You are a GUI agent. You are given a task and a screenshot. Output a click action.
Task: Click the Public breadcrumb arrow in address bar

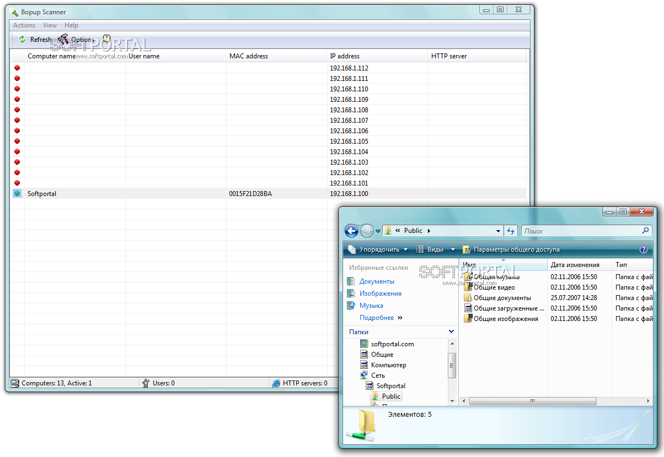click(x=429, y=231)
